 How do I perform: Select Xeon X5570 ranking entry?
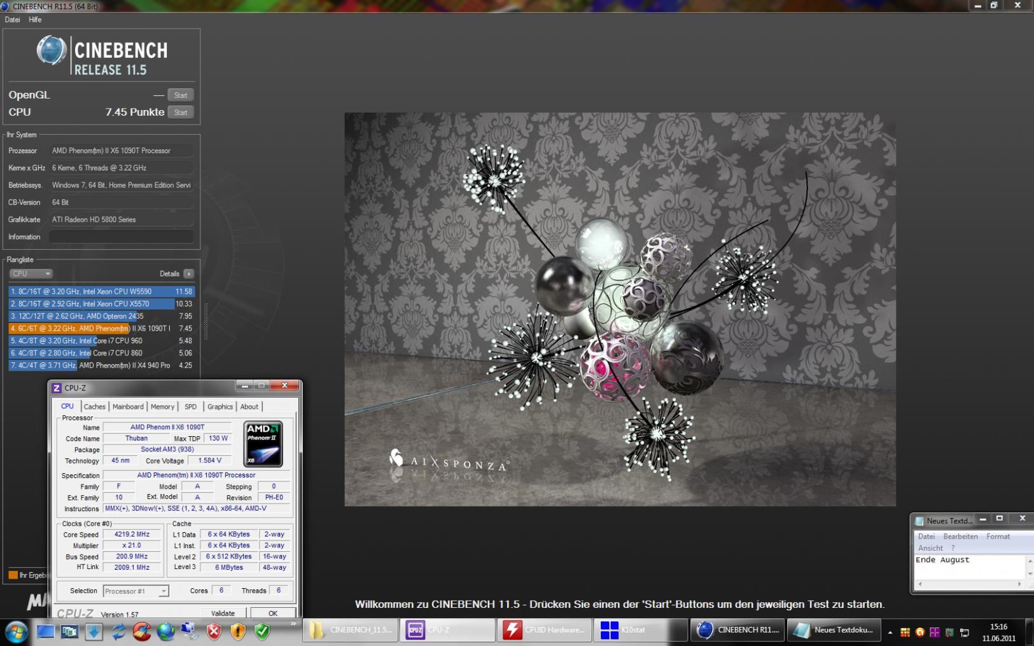point(102,304)
